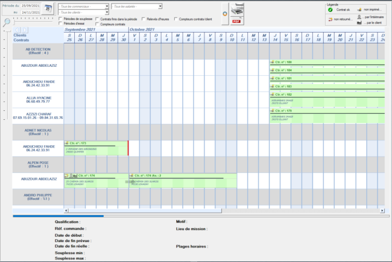Viewport: 392px width, 262px height.
Task: Toggle the 'Relevés d'heures' checkbox
Action: coord(142,19)
